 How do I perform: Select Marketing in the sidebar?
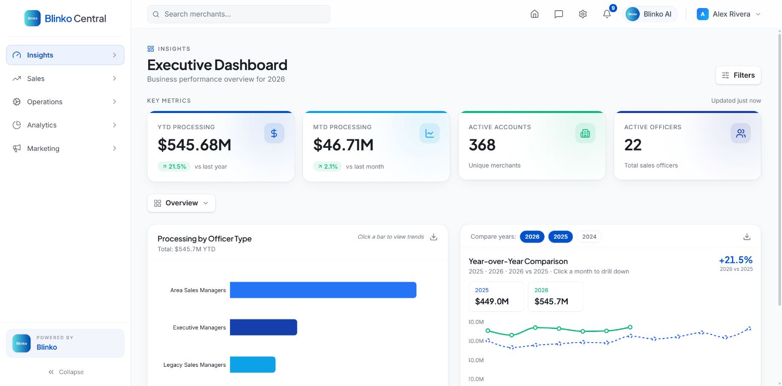click(x=65, y=148)
